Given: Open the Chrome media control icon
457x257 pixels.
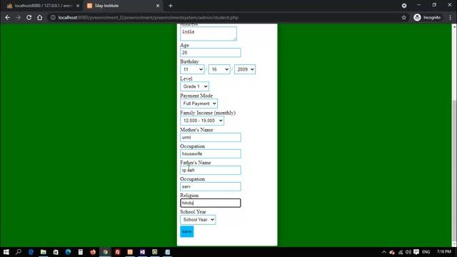Looking at the screenshot, I should pyautogui.click(x=404, y=6).
